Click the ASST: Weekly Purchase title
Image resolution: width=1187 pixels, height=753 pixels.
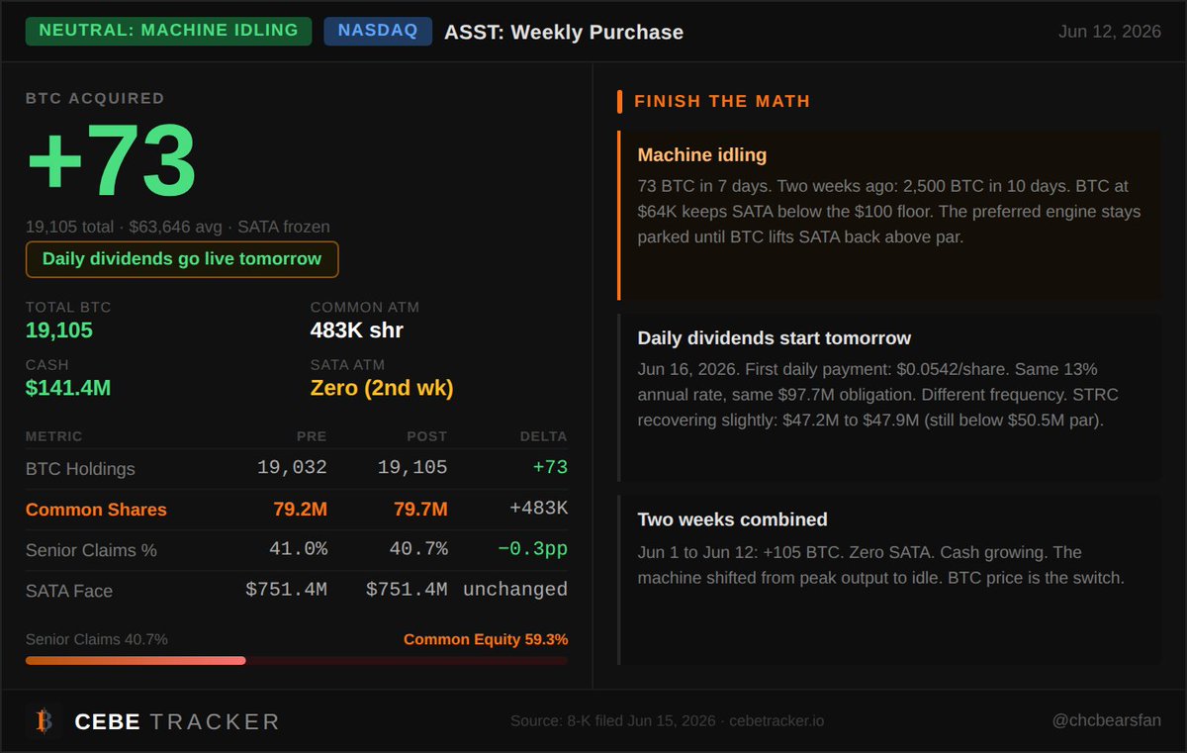coord(564,32)
